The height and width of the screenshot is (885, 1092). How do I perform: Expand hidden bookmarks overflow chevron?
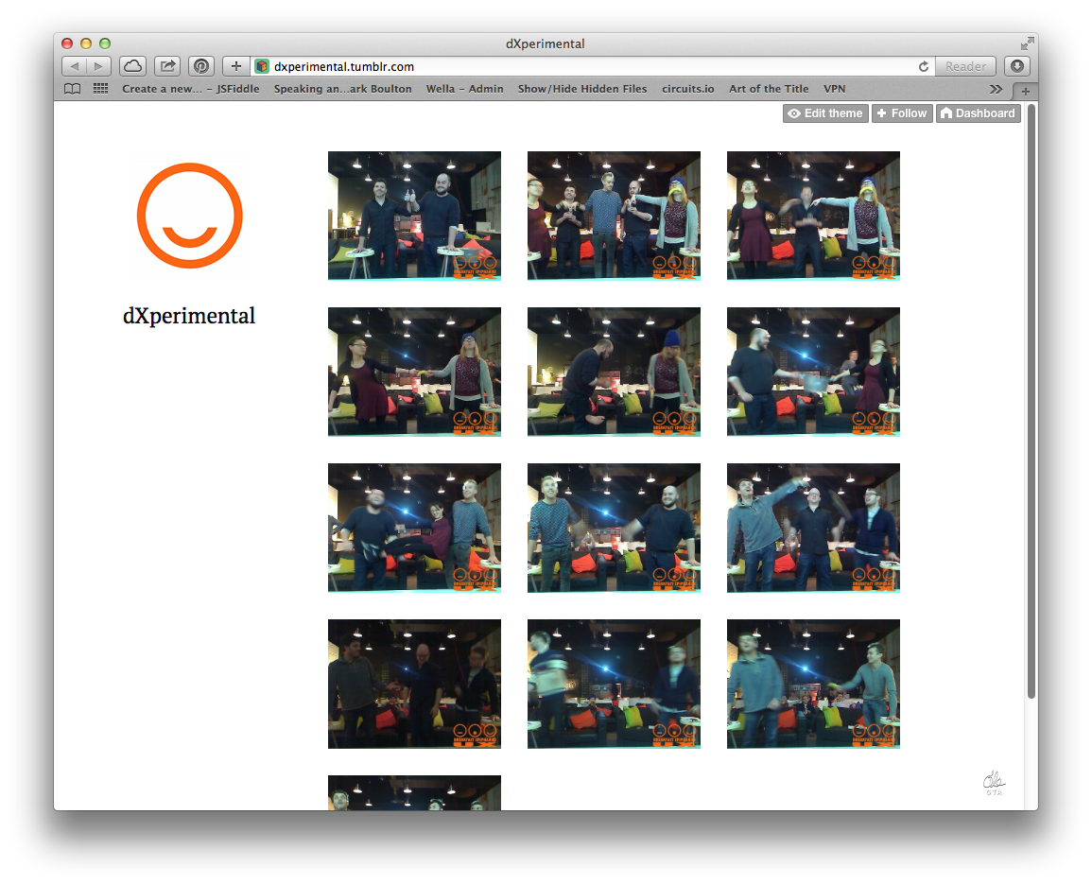coord(996,89)
